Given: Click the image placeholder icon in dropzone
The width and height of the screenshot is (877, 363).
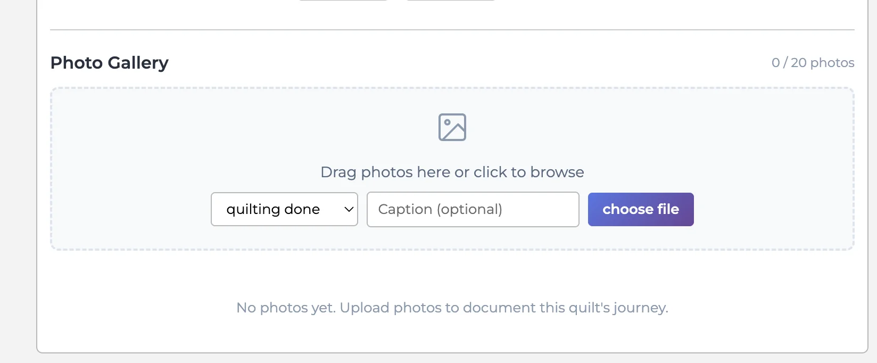Looking at the screenshot, I should coord(452,127).
